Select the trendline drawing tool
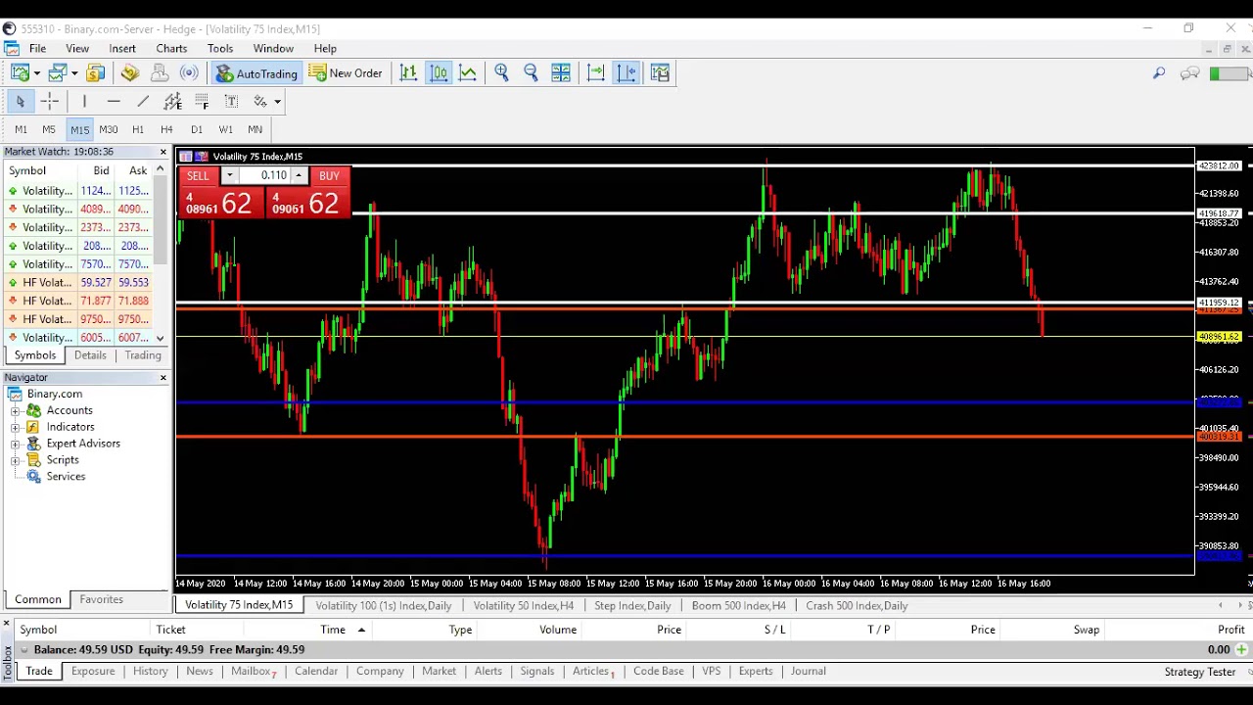This screenshot has width=1253, height=705. [x=143, y=101]
